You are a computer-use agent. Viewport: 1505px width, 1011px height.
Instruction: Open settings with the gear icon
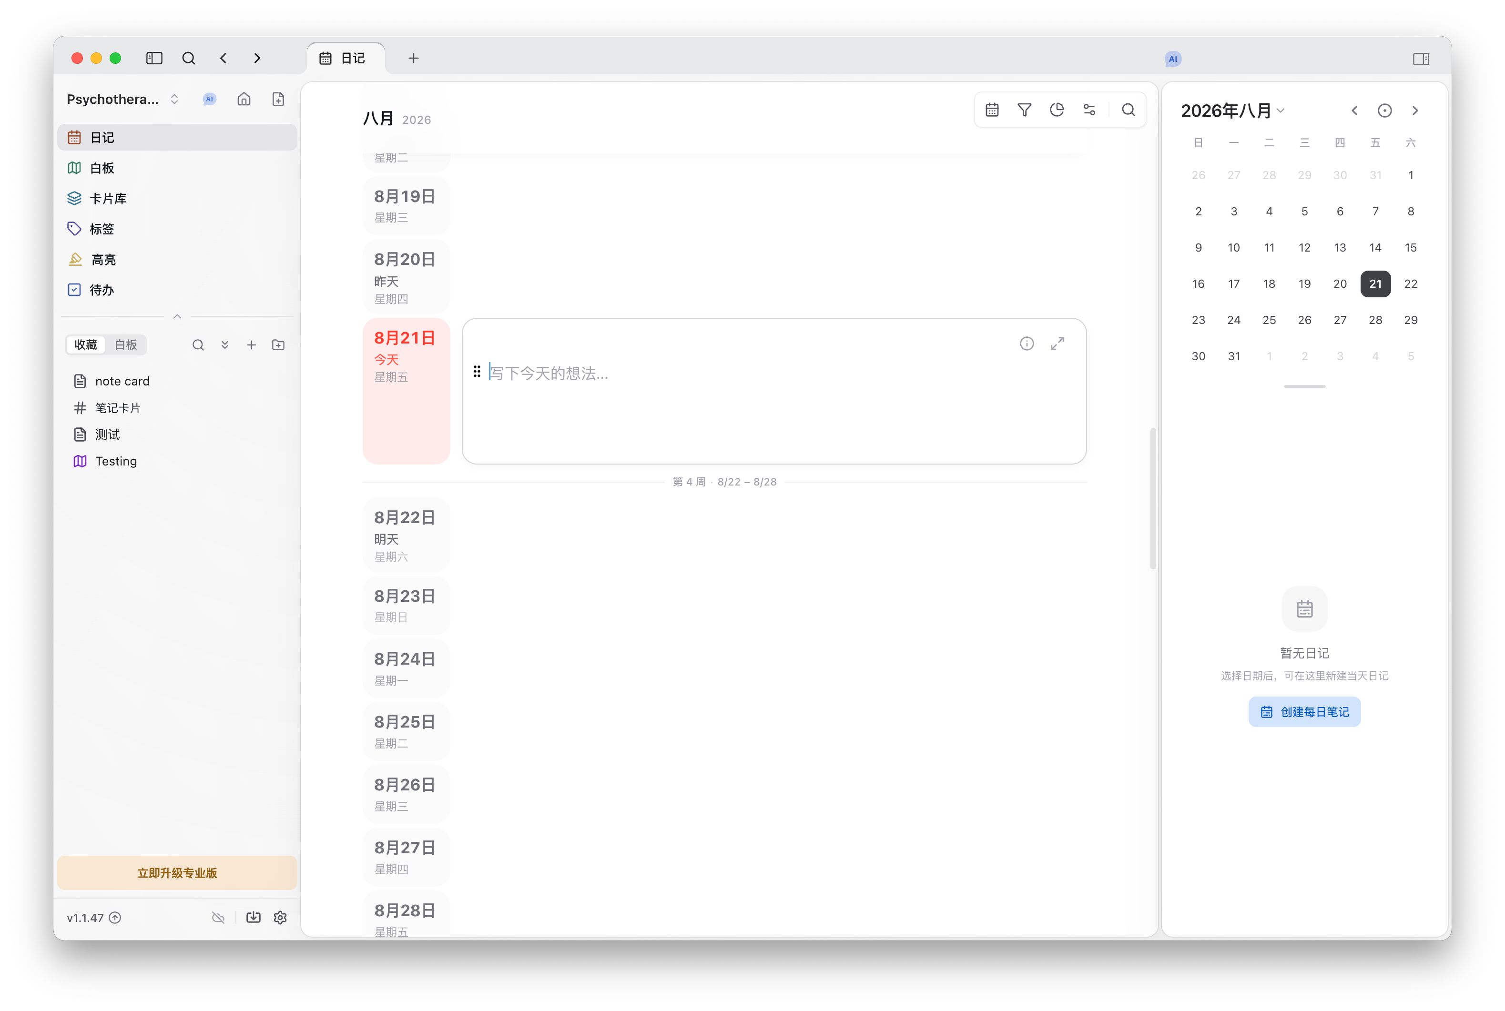point(280,918)
